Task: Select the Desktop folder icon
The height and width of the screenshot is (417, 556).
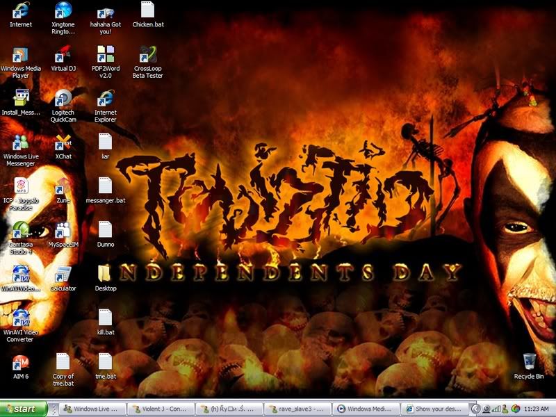Action: [x=104, y=274]
